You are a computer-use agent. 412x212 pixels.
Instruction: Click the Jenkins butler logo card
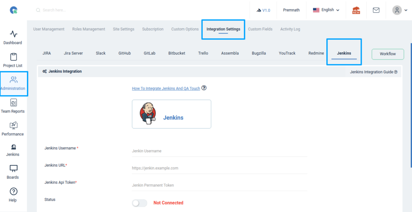(x=171, y=114)
